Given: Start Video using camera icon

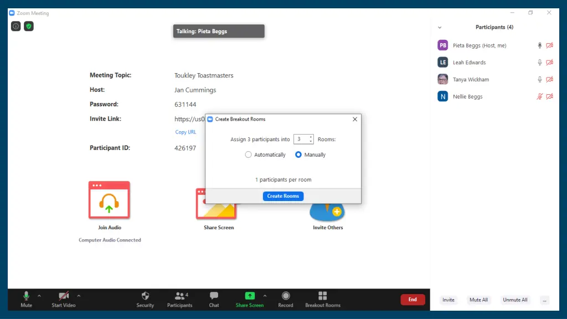Looking at the screenshot, I should (64, 300).
